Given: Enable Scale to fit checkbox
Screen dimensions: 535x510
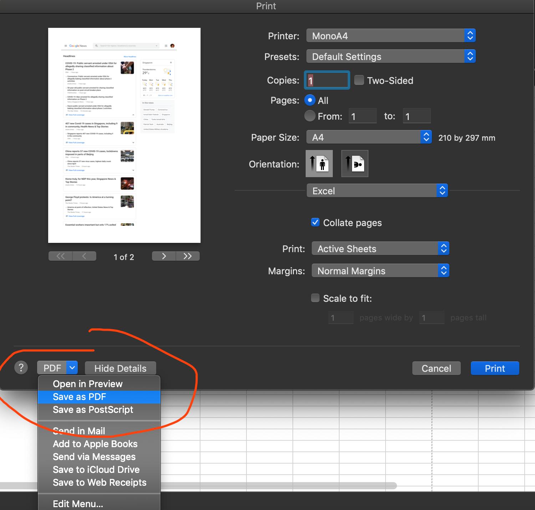Looking at the screenshot, I should point(315,298).
